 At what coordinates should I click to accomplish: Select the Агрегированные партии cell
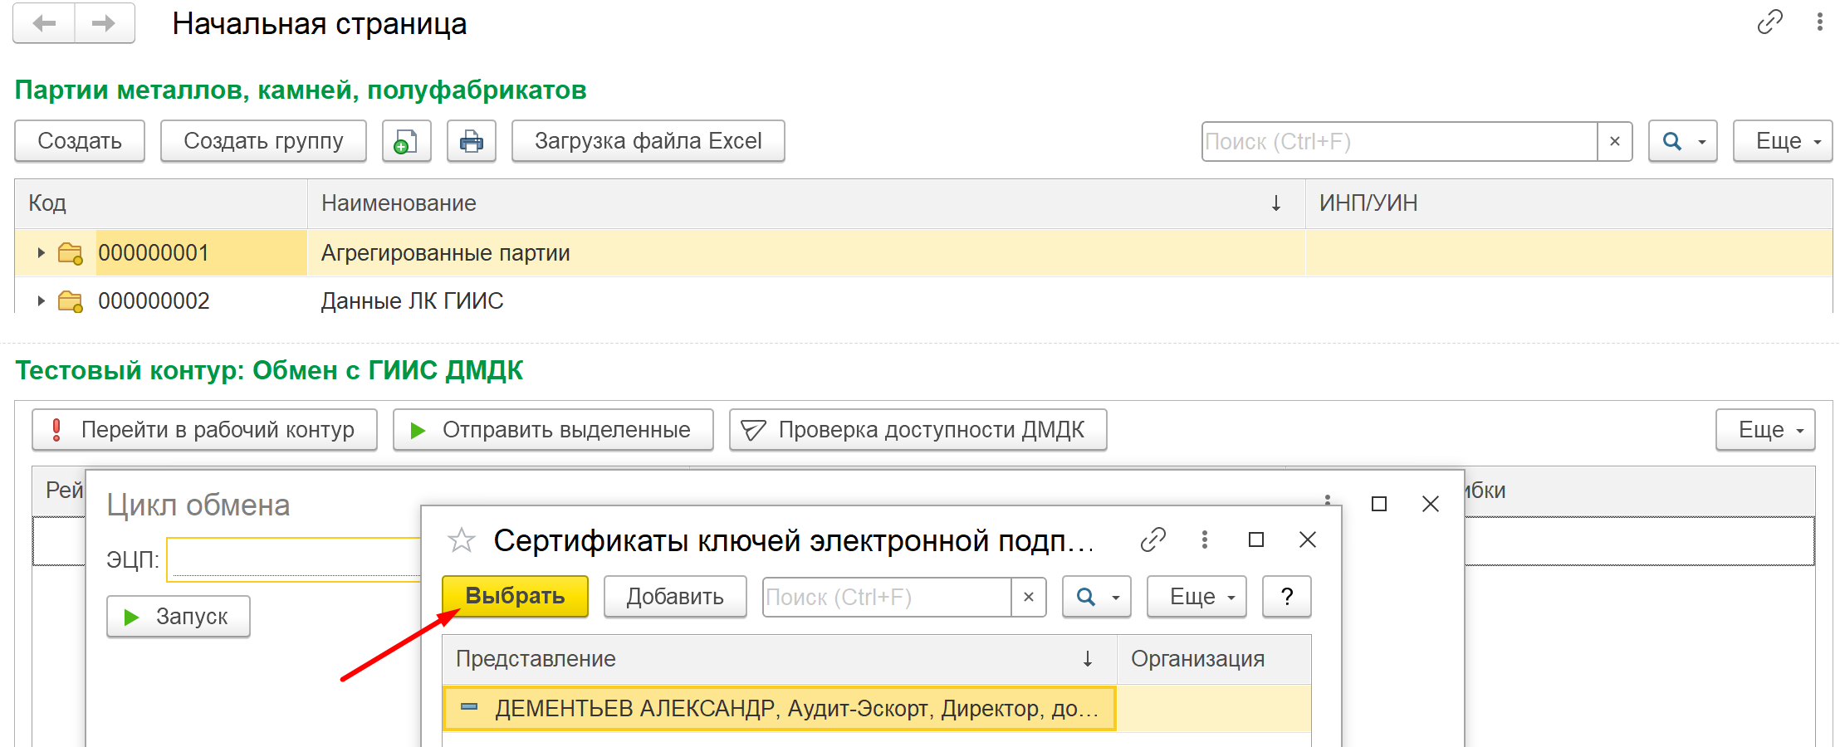(806, 253)
